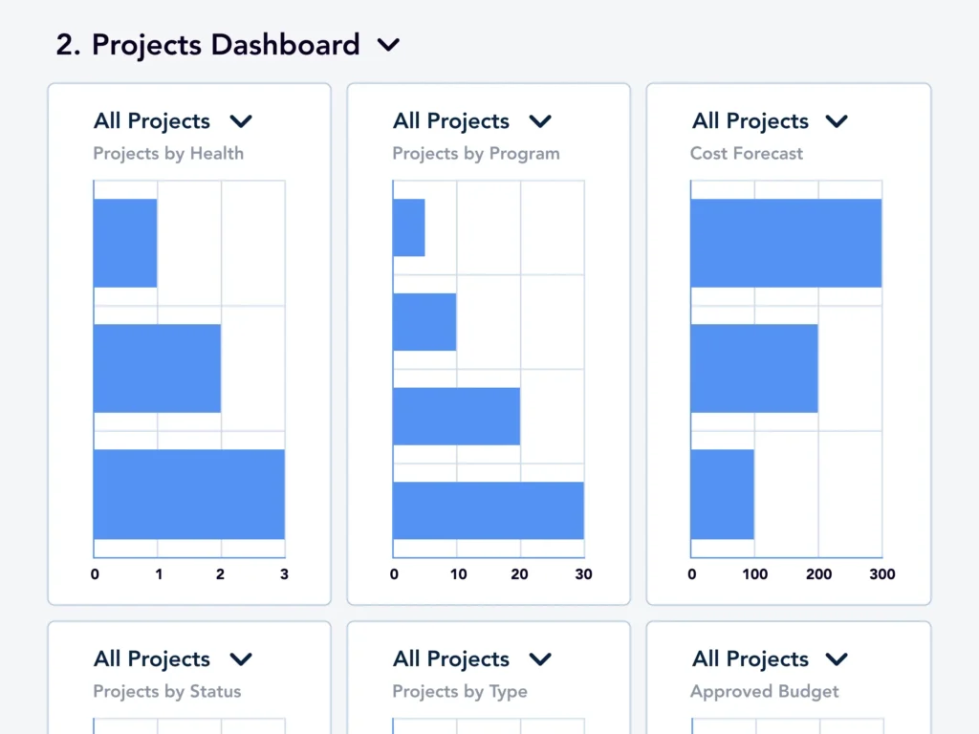The height and width of the screenshot is (734, 979).
Task: Select the top bar in Projects by Program chart
Action: 409,227
